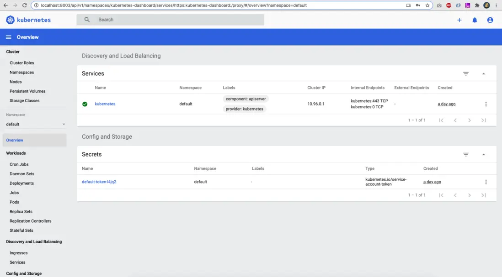Open Deployments in sidebar
This screenshot has width=502, height=277.
pos(22,183)
